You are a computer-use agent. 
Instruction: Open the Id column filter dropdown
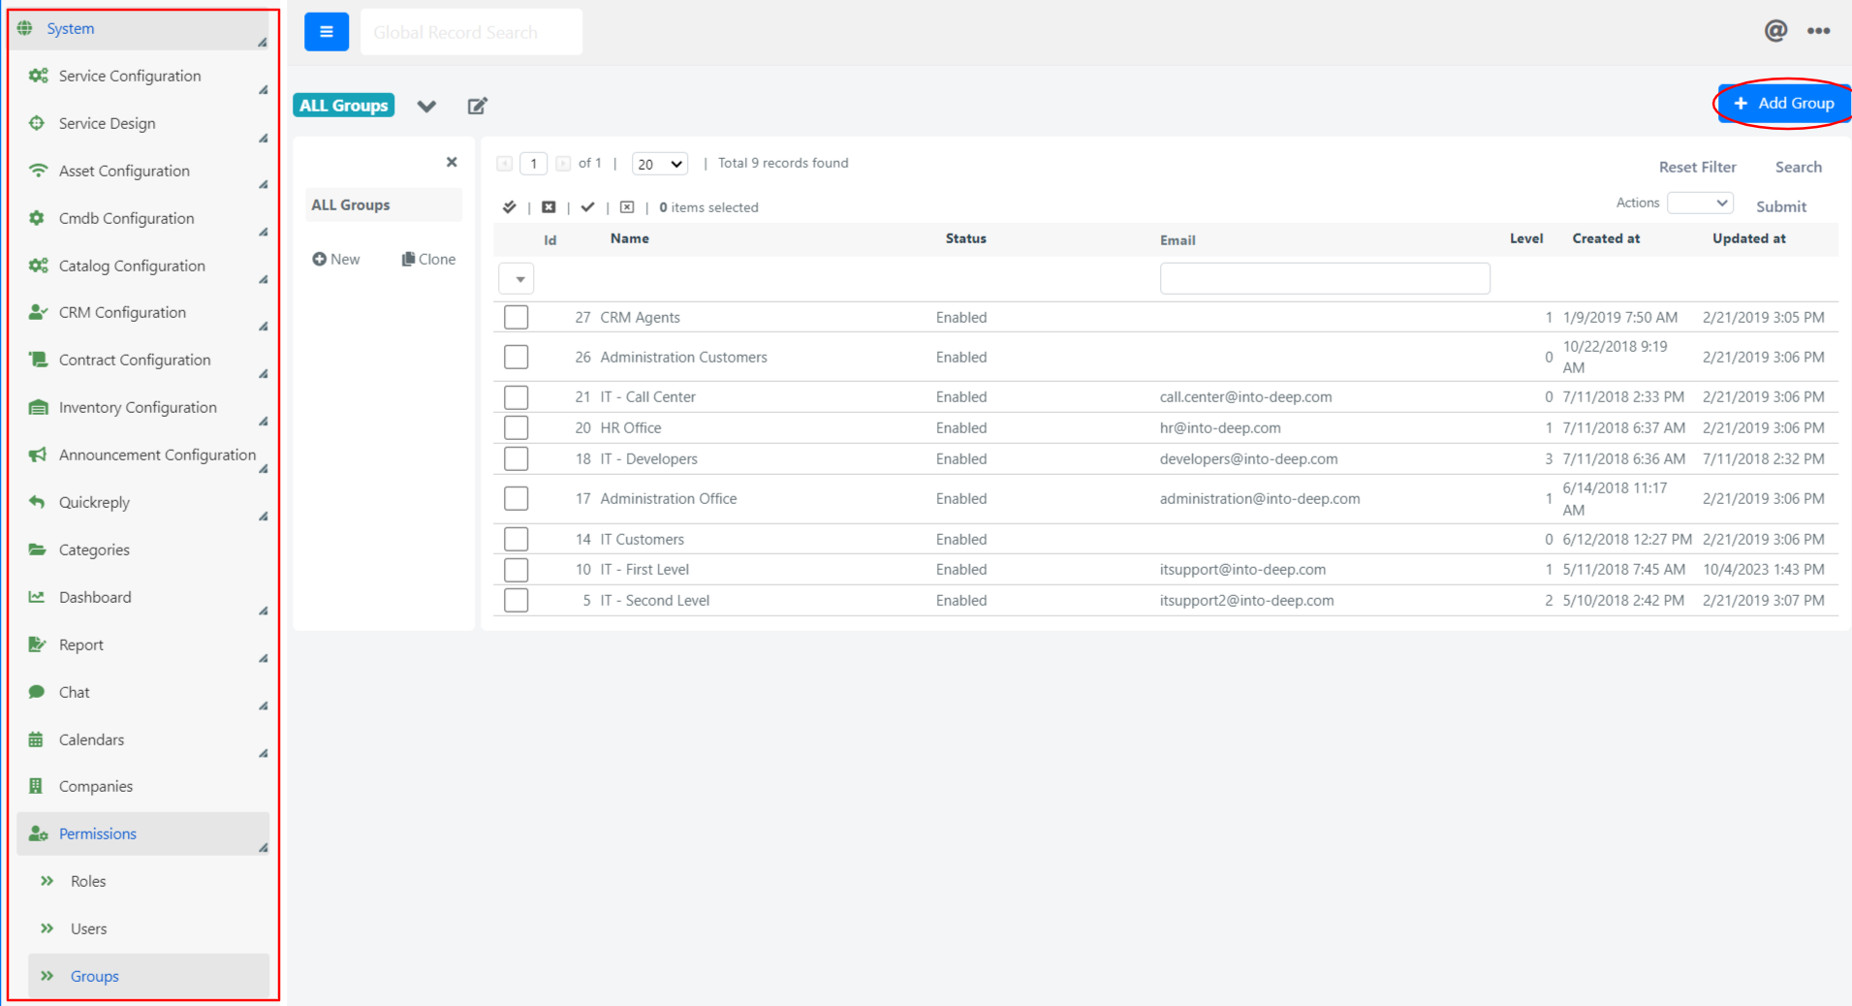tap(517, 279)
